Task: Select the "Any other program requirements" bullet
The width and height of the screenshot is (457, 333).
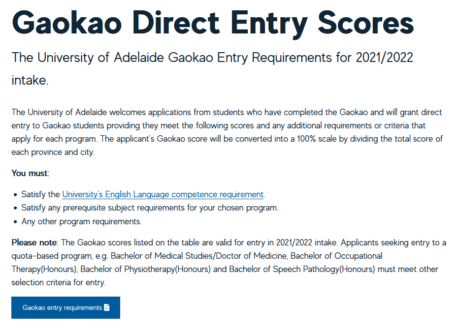Action: point(82,221)
